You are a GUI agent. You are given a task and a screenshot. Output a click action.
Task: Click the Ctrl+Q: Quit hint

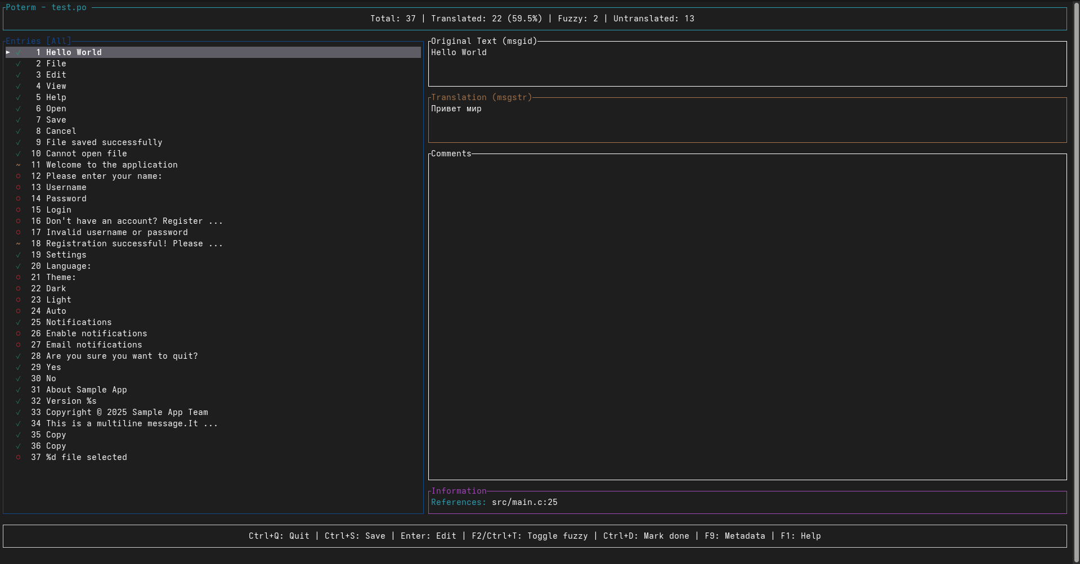[x=279, y=536]
